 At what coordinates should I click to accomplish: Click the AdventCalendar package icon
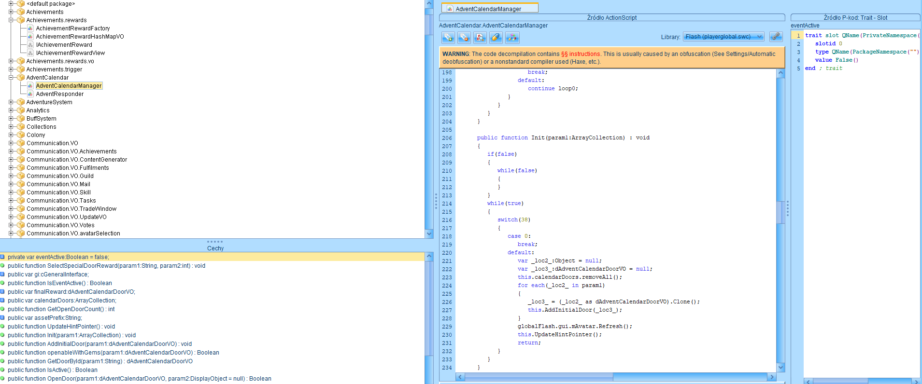[21, 77]
